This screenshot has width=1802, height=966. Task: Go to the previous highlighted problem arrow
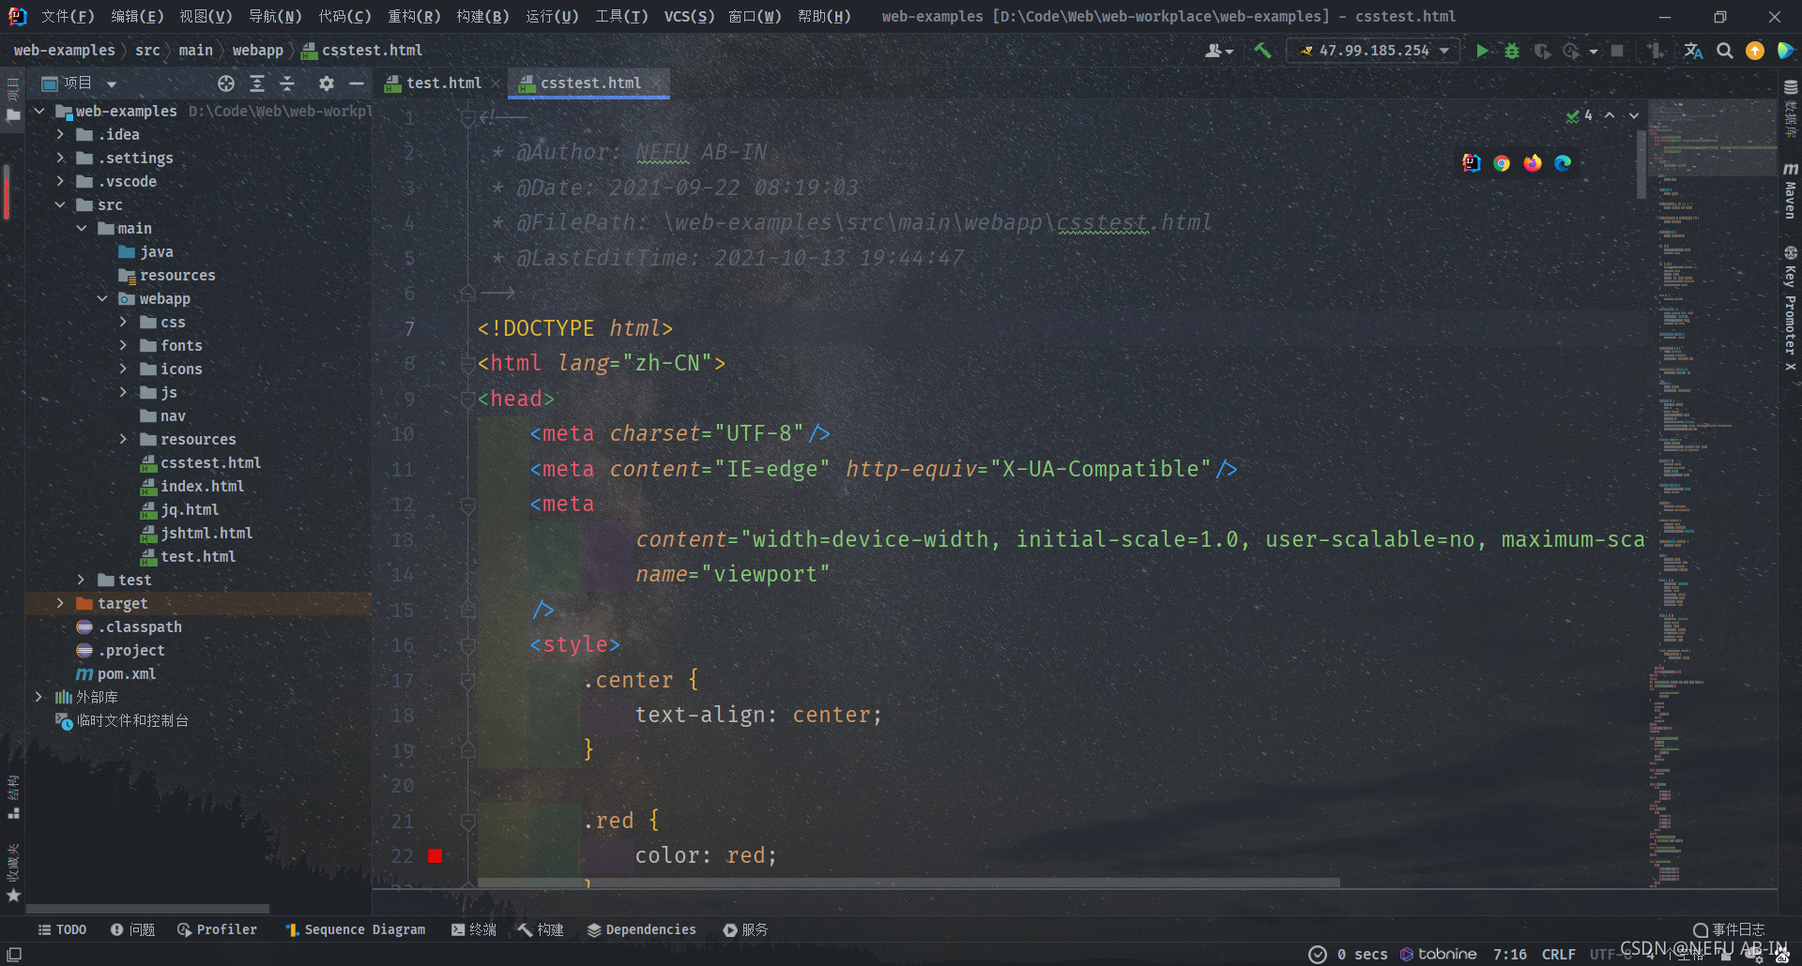(x=1610, y=115)
